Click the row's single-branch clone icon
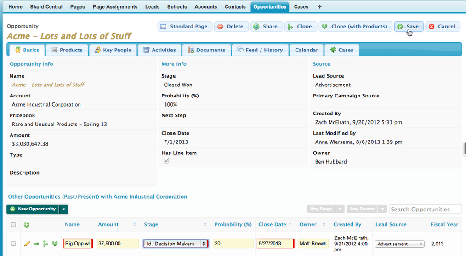The image size is (466, 256). pos(45,244)
